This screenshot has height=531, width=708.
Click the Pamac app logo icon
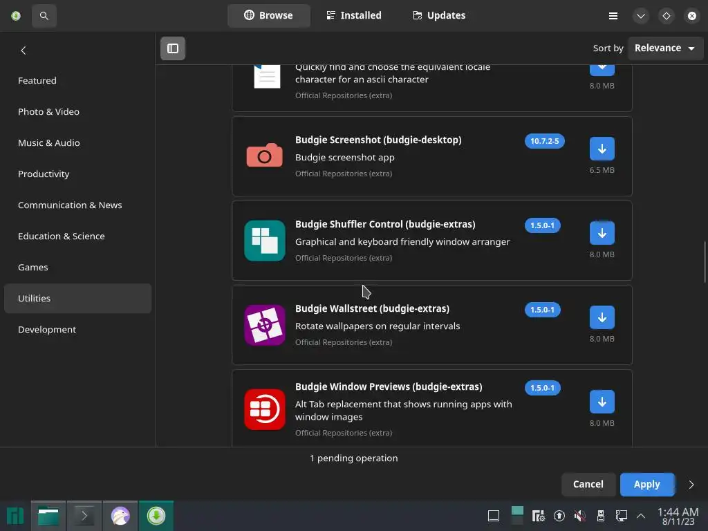tap(16, 16)
